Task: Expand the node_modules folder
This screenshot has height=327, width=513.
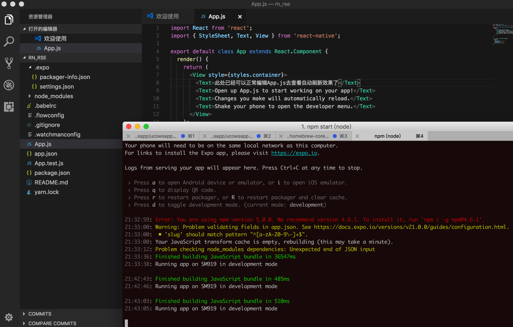Action: coord(53,96)
